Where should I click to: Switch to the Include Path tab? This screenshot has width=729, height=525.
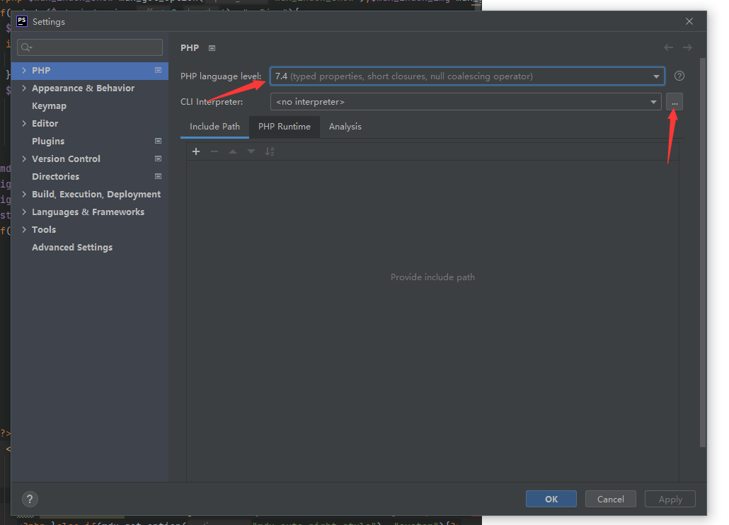214,127
